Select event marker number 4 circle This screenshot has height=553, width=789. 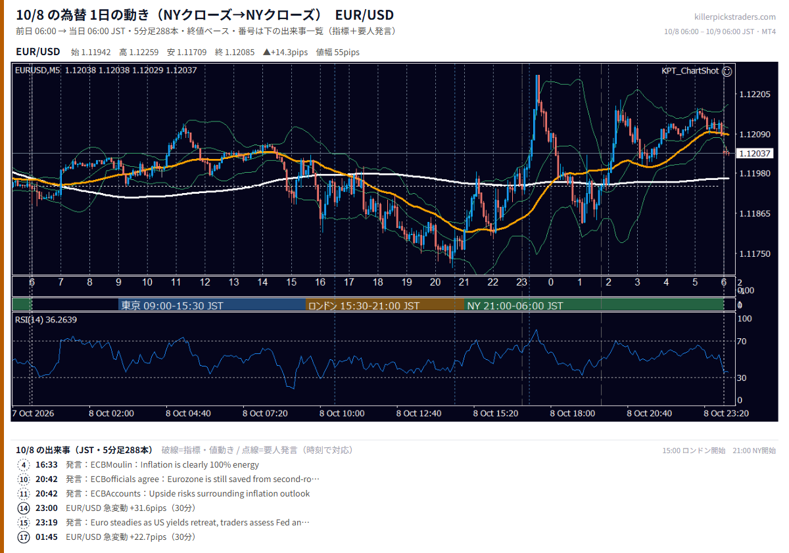[x=24, y=465]
